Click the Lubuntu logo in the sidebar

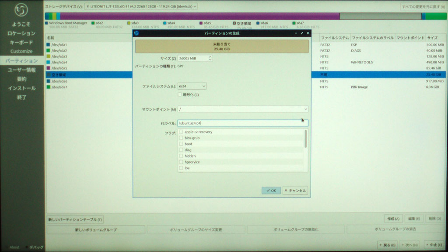(21, 10)
